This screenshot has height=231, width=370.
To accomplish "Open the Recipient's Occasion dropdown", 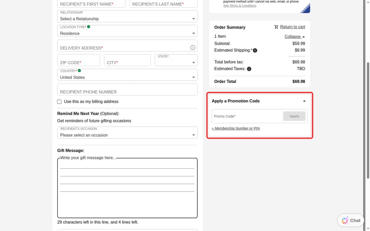I will pos(127,132).
